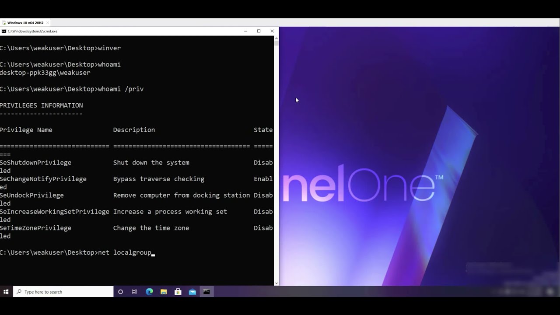The height and width of the screenshot is (315, 560).
Task: Click the cmd scrollbar down arrow
Action: 276,283
